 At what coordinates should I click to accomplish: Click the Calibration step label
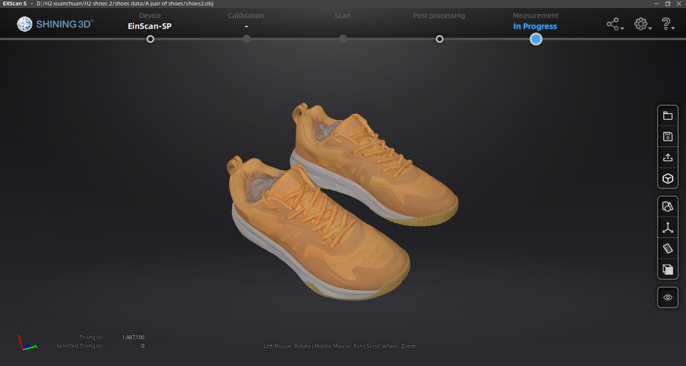[246, 16]
